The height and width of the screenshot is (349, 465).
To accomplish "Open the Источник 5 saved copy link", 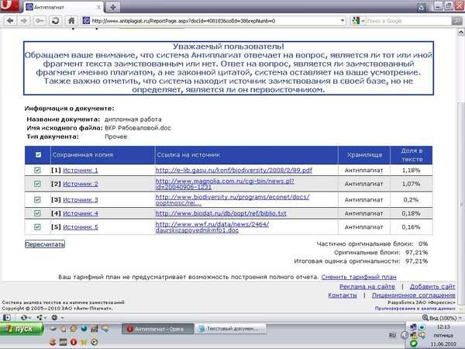I will (x=81, y=227).
